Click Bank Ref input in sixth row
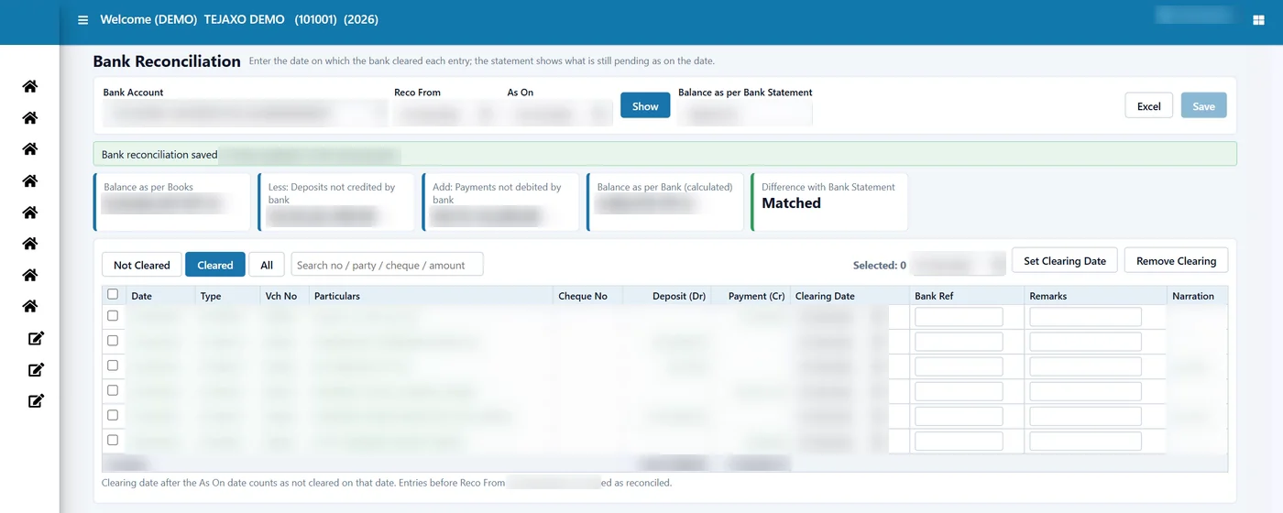1283x513 pixels. click(x=959, y=441)
